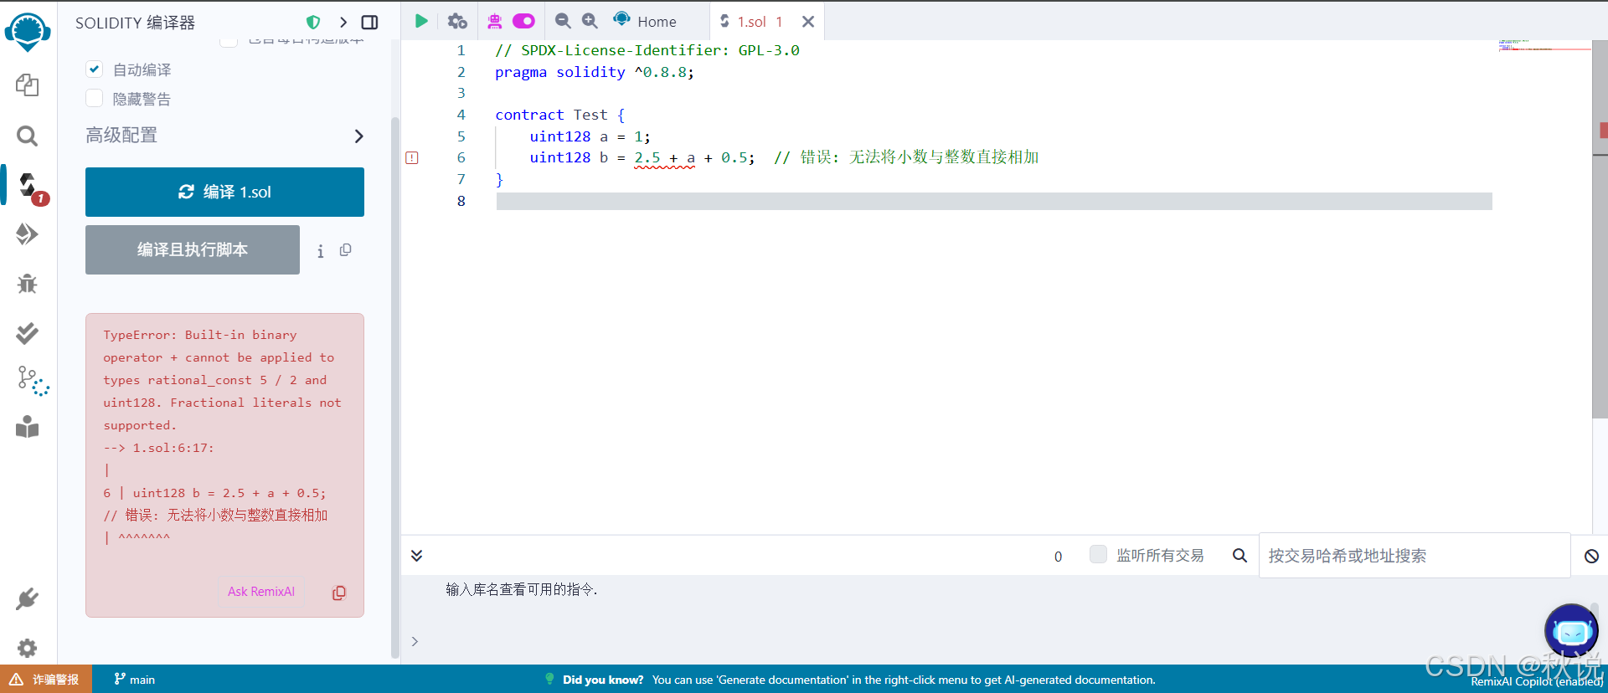Toggle the magenta AI copilot switch
1608x693 pixels.
pos(523,21)
